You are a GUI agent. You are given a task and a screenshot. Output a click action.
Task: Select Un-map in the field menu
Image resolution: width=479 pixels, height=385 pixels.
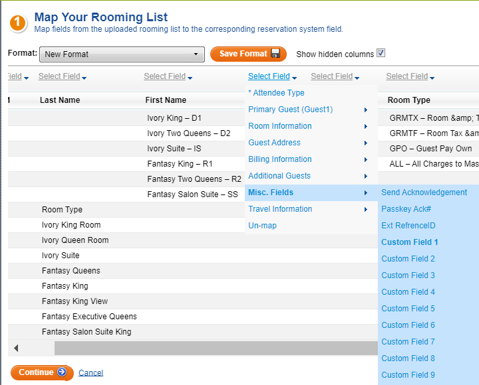[262, 226]
